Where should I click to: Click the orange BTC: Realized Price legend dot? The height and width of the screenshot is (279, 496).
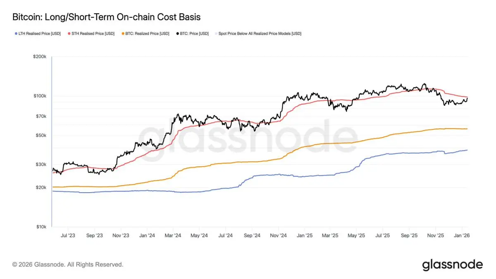123,33
